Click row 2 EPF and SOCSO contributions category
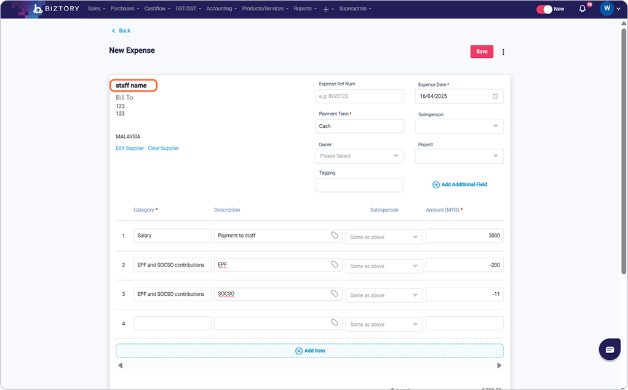This screenshot has width=628, height=390. pos(172,265)
